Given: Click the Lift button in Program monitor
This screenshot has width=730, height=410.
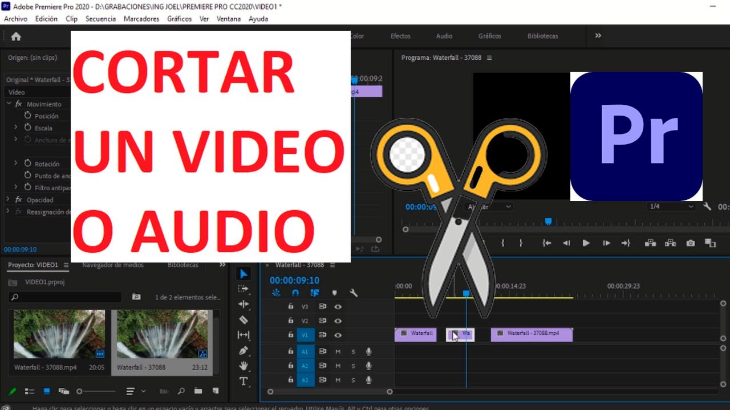Looking at the screenshot, I should tap(650, 243).
